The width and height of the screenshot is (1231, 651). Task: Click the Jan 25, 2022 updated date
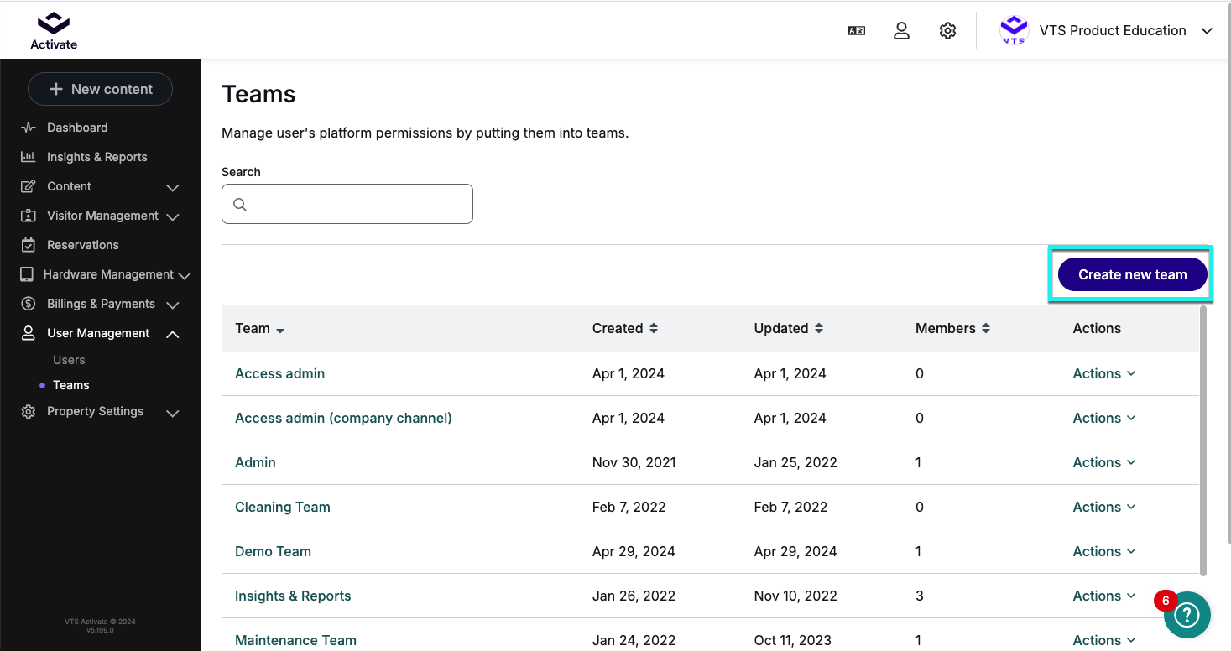coord(795,462)
